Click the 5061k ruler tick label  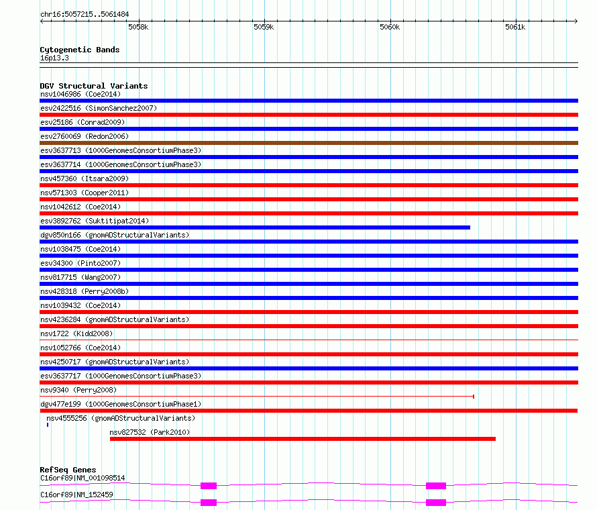(x=515, y=27)
